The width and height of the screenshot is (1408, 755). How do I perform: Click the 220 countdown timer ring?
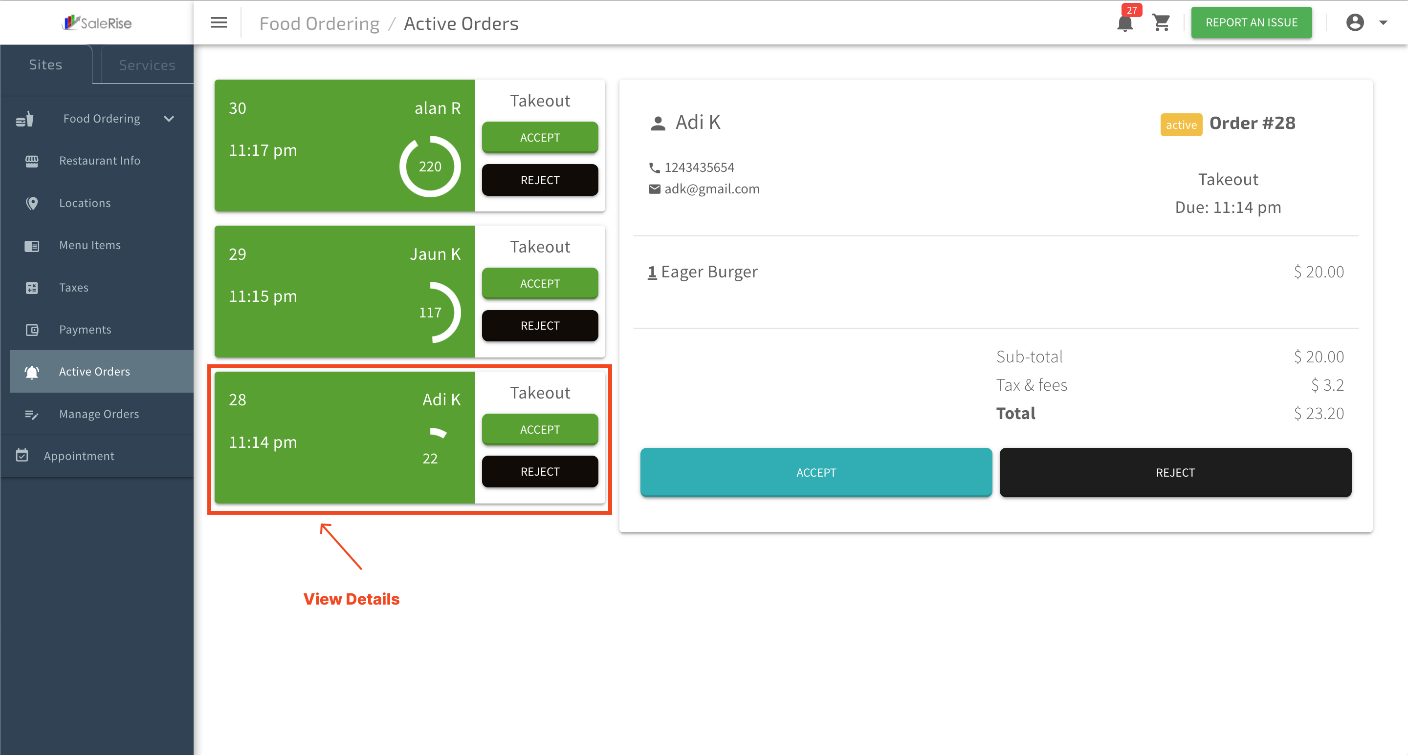[430, 167]
